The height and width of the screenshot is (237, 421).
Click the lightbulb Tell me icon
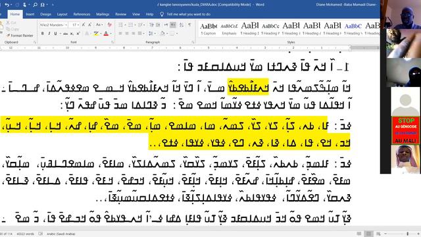(x=162, y=14)
